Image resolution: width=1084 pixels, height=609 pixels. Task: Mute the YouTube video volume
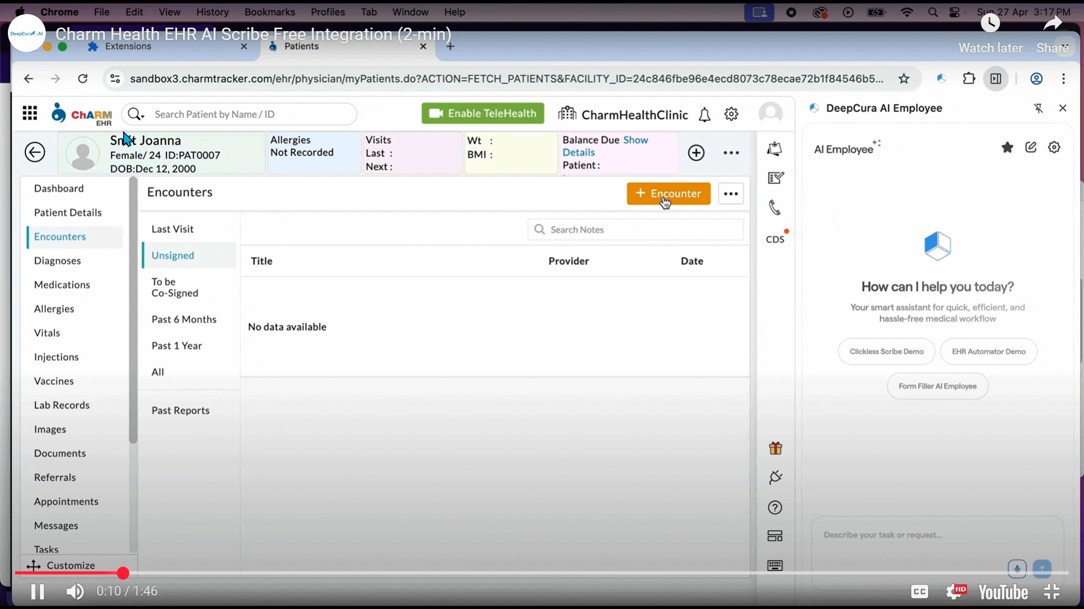[75, 592]
